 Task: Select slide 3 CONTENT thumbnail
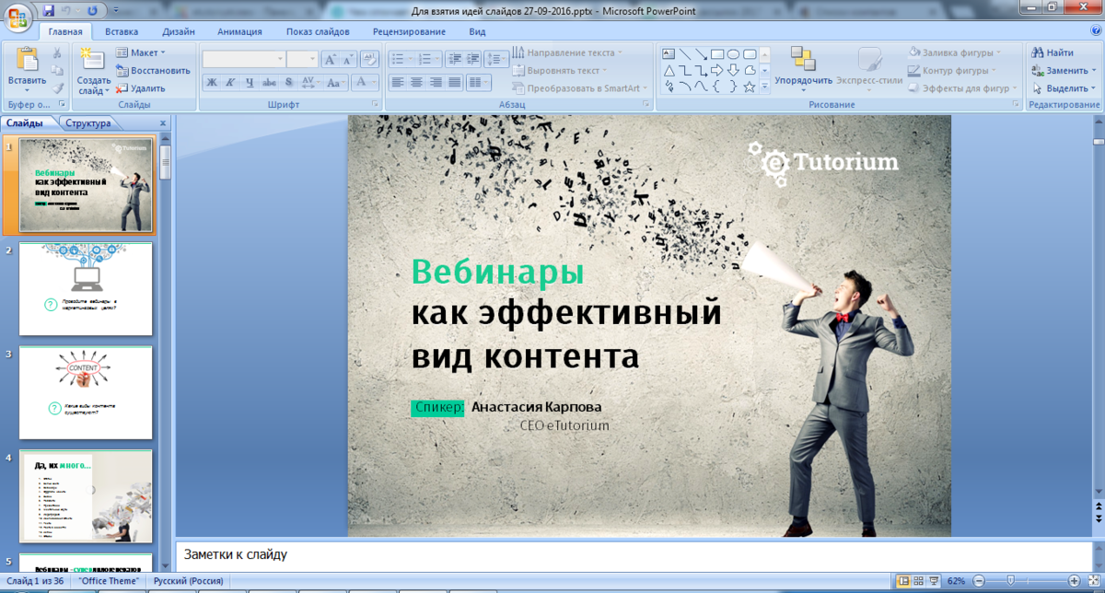coord(86,392)
